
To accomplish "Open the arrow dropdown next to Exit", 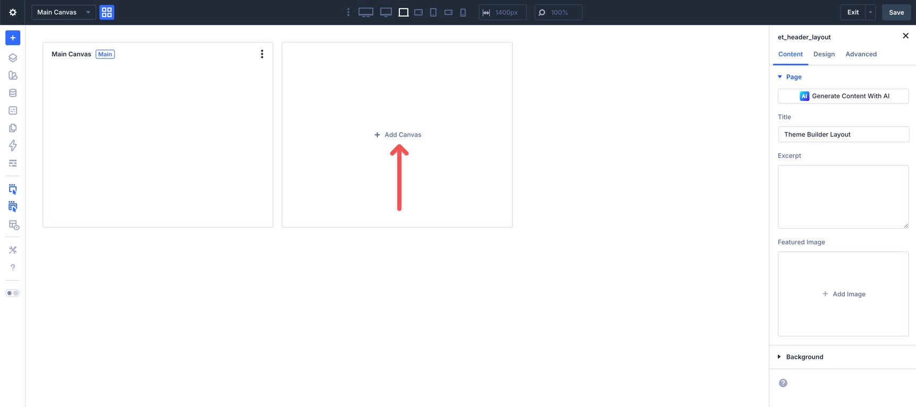I will pyautogui.click(x=870, y=12).
